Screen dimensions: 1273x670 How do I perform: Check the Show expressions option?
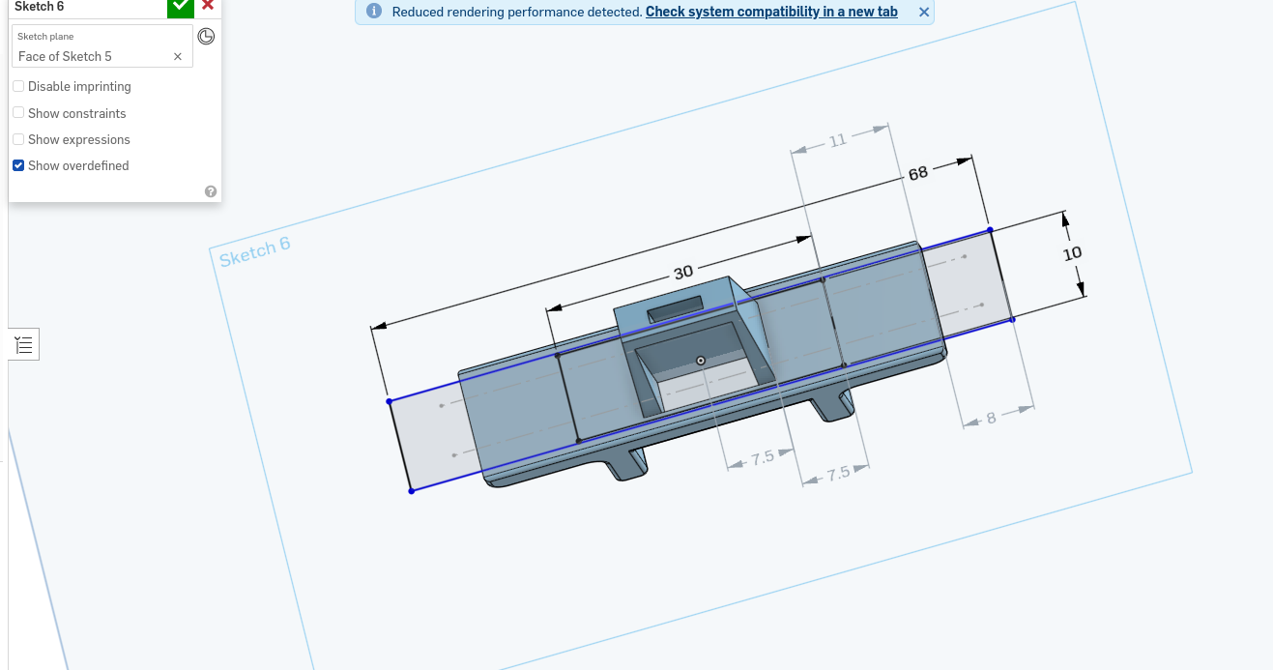[18, 139]
